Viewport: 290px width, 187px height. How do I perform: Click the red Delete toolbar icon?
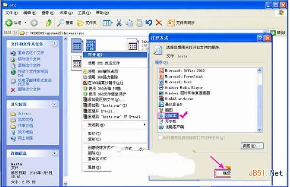tap(159, 23)
